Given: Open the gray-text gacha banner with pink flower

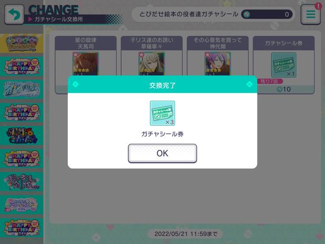Looking at the screenshot, I should (x=21, y=182).
